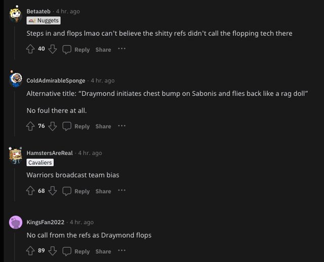Upvote ColdAdmirableSponge's comment
324x262 pixels.
(x=31, y=126)
